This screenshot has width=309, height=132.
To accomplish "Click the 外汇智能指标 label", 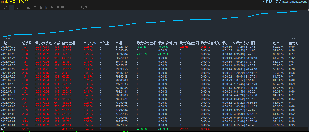I will point(272,2).
